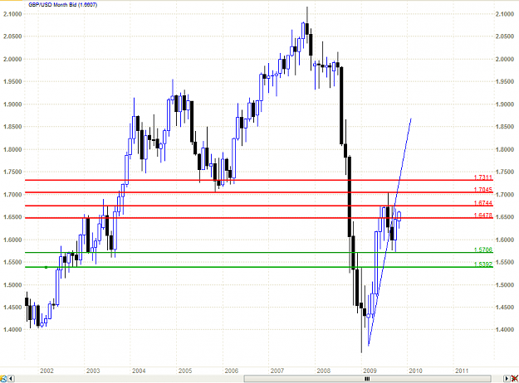Select the red 1.6478 level label

[483, 216]
